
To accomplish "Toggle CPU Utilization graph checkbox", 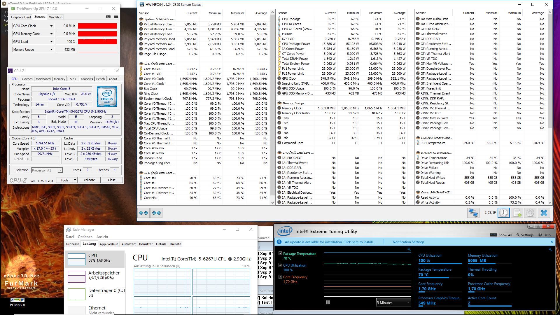I will (x=280, y=265).
